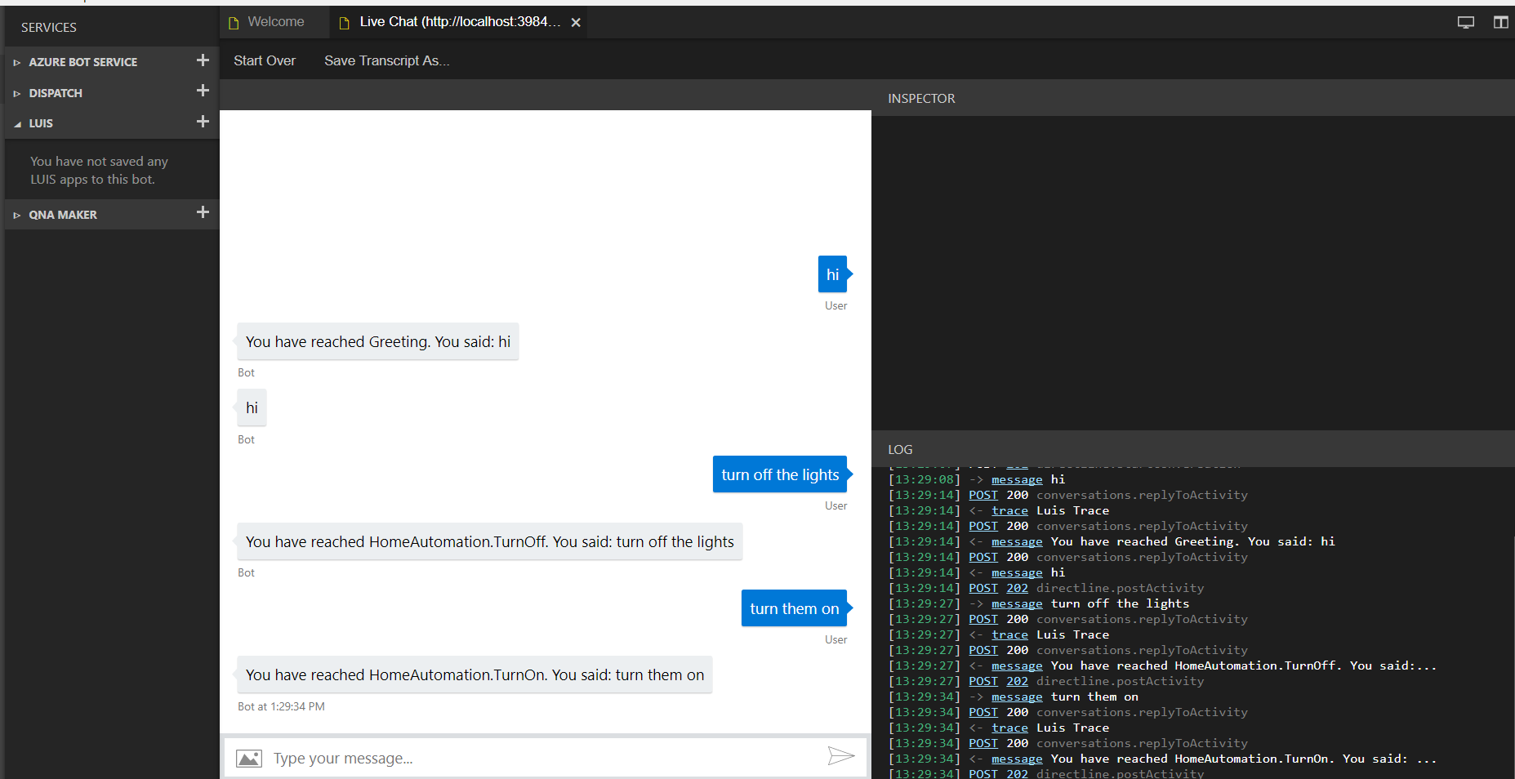
Task: Click Start Over to reset the conversation
Action: tap(265, 60)
